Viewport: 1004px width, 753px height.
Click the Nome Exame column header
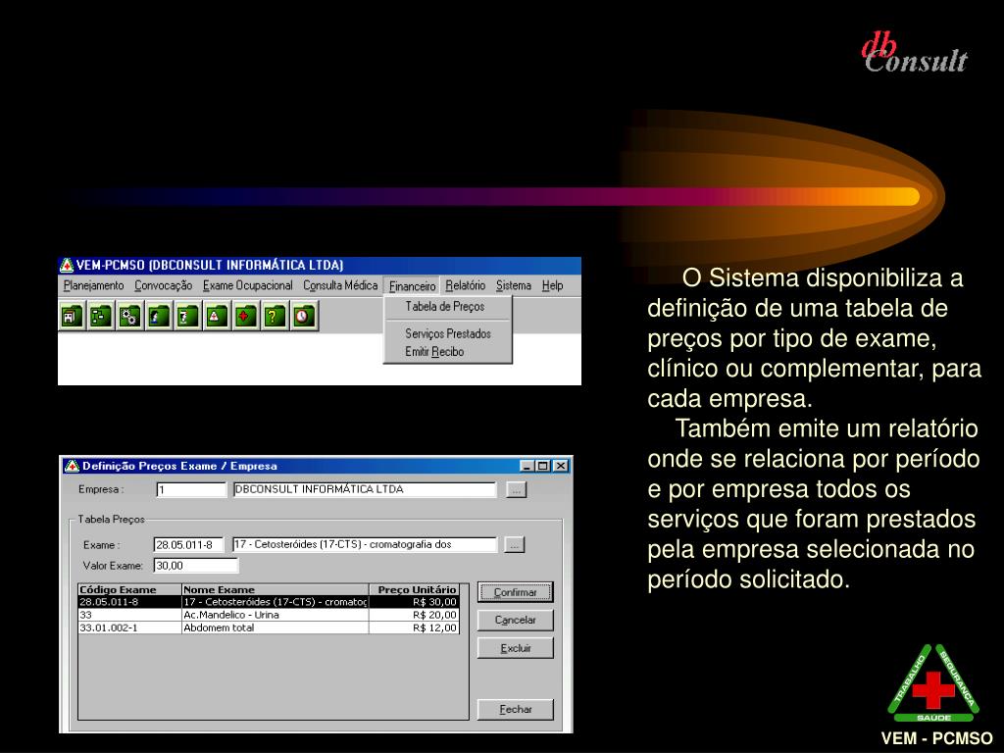pos(276,589)
